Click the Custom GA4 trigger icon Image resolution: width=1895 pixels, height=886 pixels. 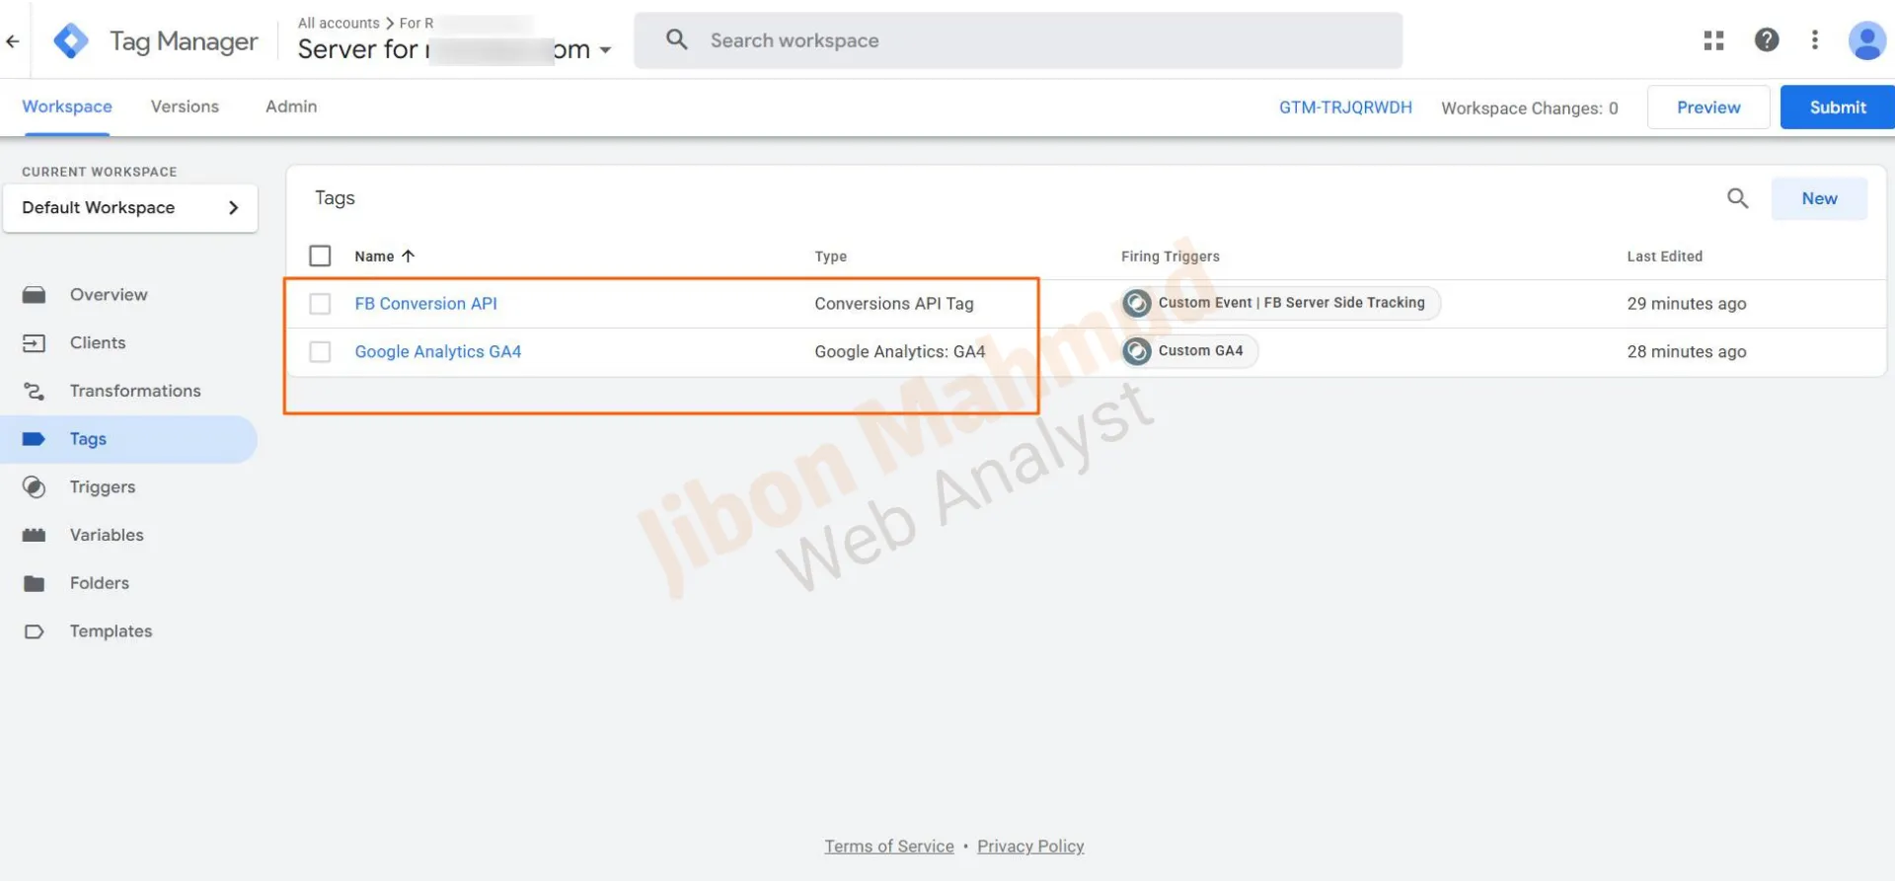click(x=1137, y=351)
